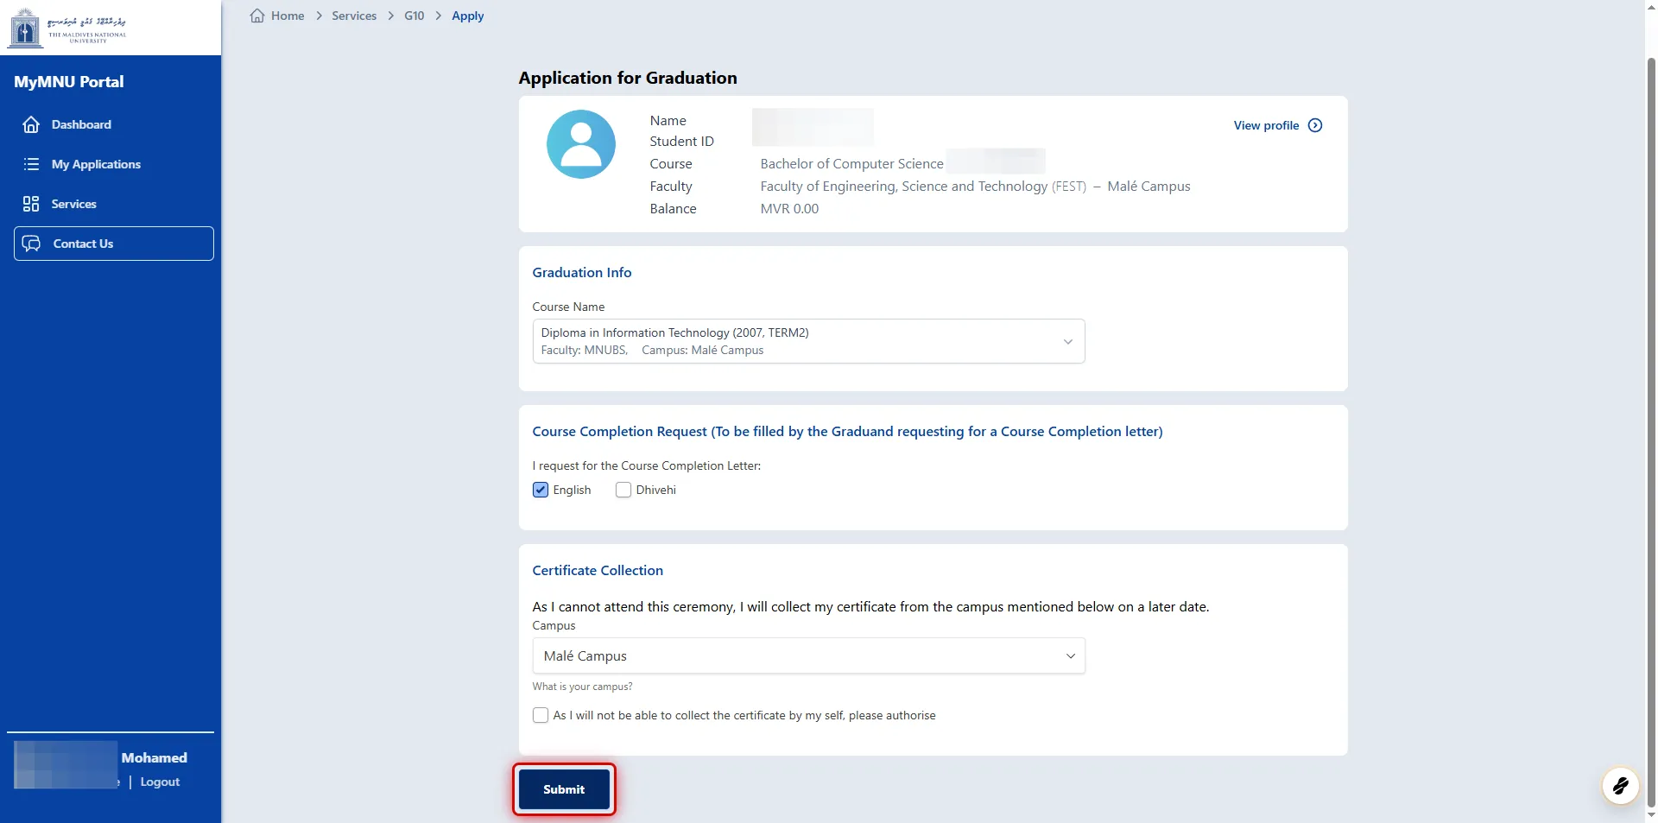The image size is (1658, 823).
Task: Click the Logout link
Action: click(x=160, y=782)
